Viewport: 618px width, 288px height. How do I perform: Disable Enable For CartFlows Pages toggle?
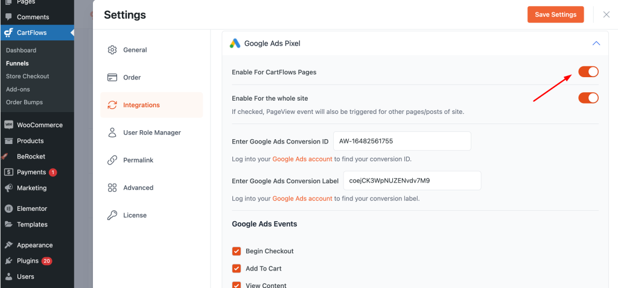tap(588, 72)
